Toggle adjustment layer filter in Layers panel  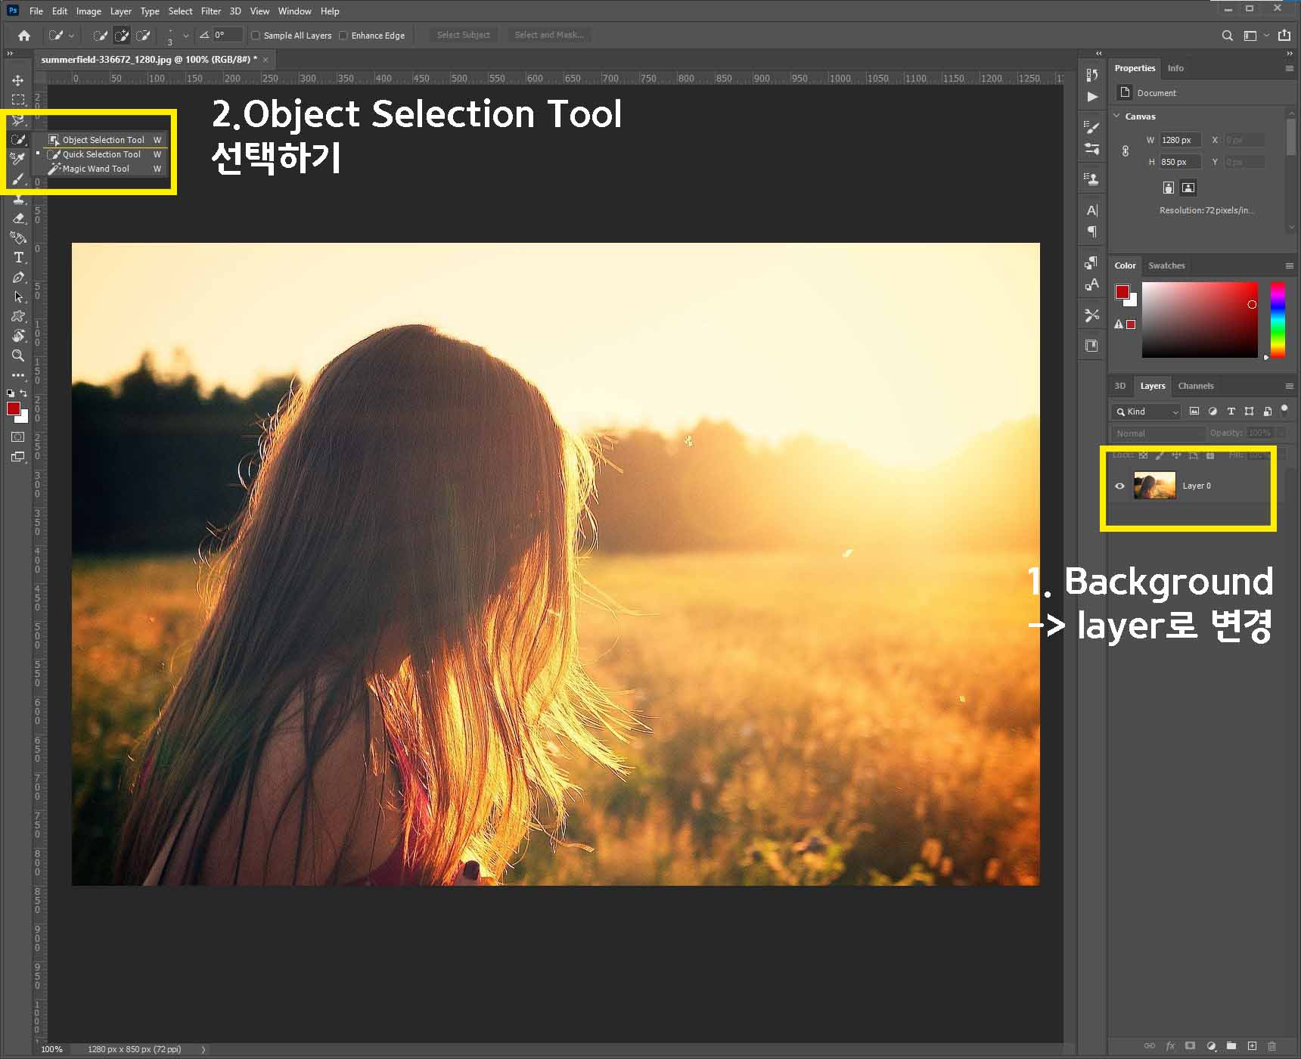tap(1213, 411)
